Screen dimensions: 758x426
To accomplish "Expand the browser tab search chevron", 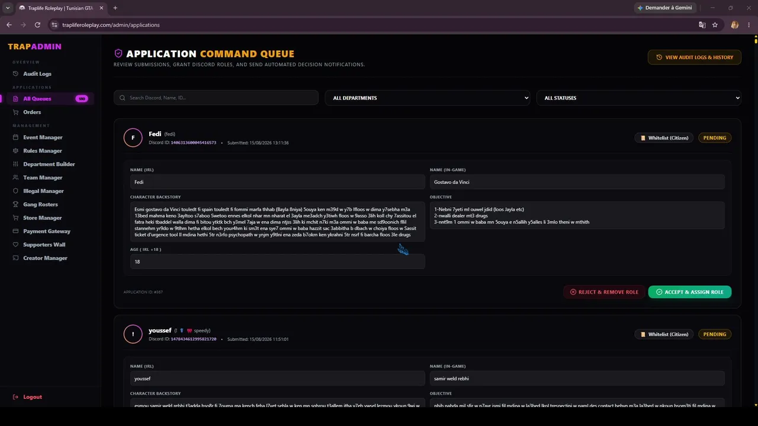I will (x=8, y=8).
